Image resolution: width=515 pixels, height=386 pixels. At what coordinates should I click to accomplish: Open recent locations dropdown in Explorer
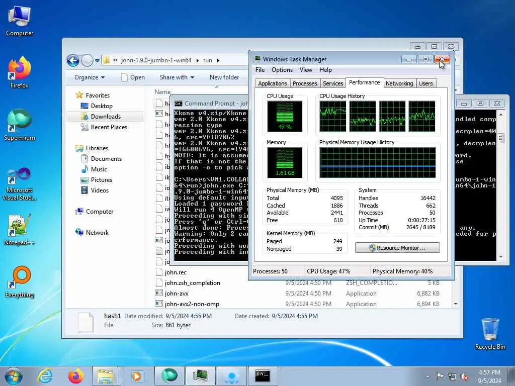tap(97, 60)
